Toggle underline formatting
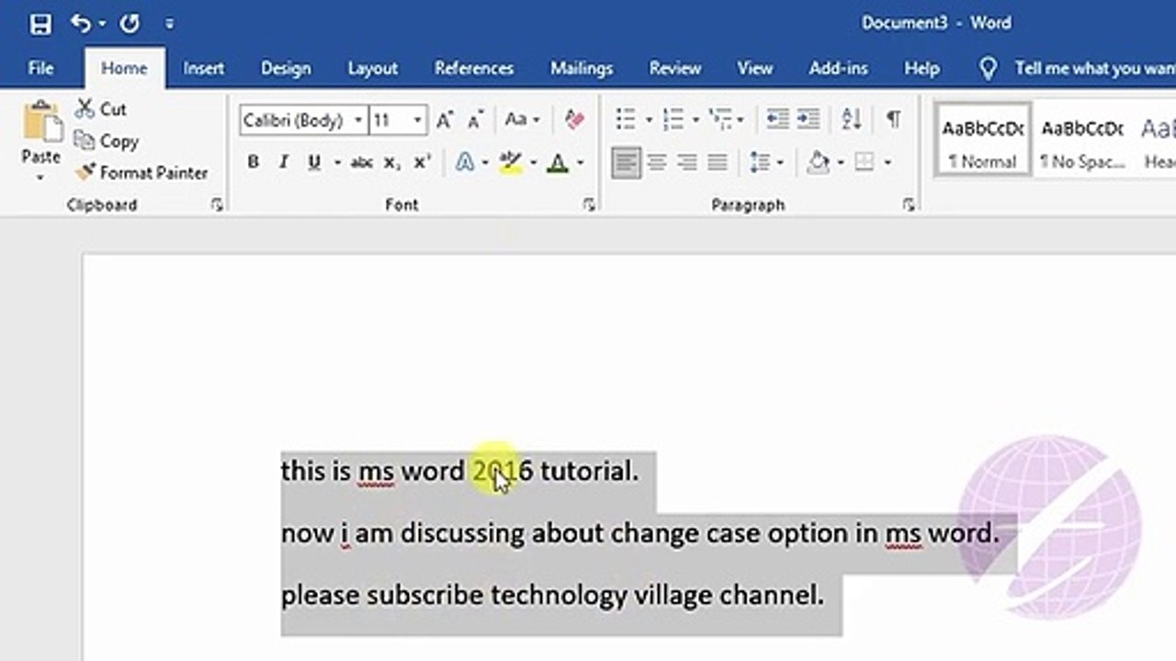The height and width of the screenshot is (661, 1176). (314, 162)
